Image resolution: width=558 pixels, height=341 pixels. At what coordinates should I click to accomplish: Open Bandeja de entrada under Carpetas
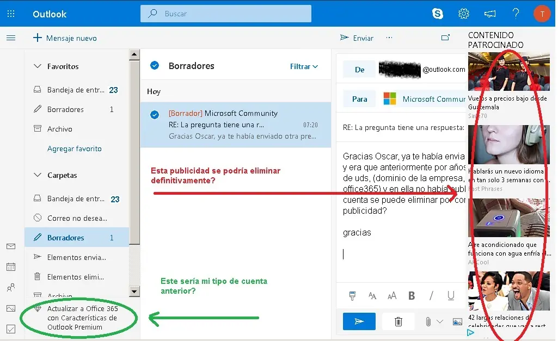pos(77,199)
